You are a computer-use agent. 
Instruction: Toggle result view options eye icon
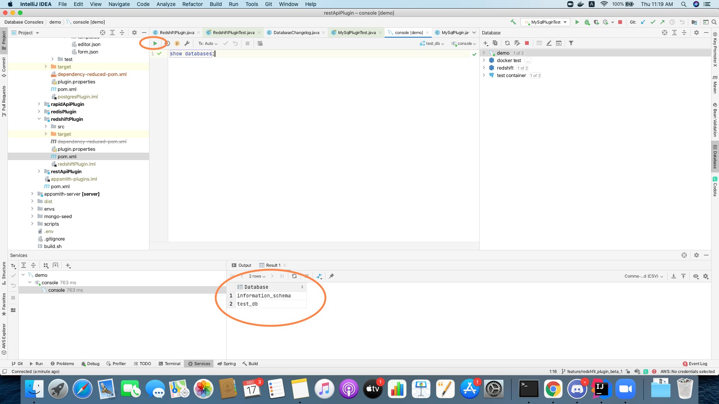695,276
